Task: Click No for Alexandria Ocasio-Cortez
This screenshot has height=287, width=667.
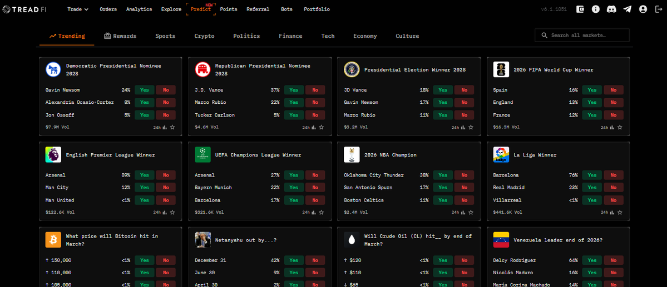Action: pos(166,102)
